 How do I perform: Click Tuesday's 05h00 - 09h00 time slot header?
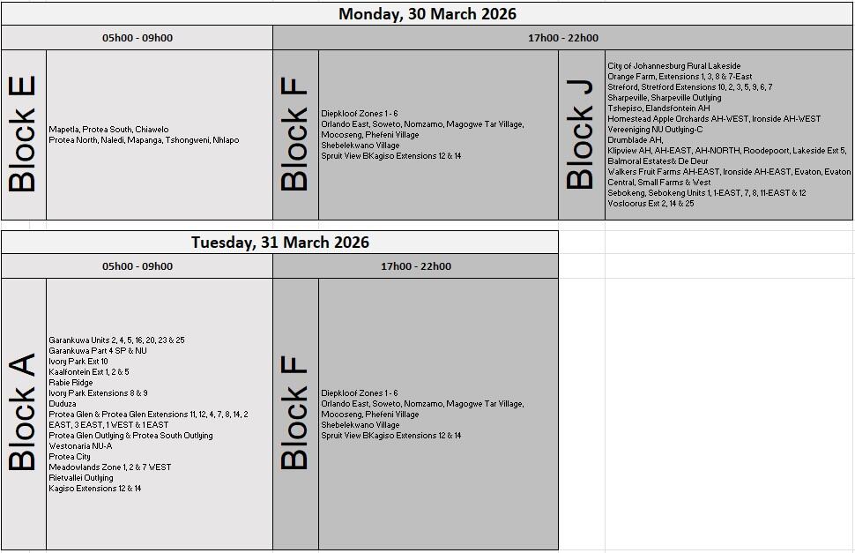(x=138, y=266)
